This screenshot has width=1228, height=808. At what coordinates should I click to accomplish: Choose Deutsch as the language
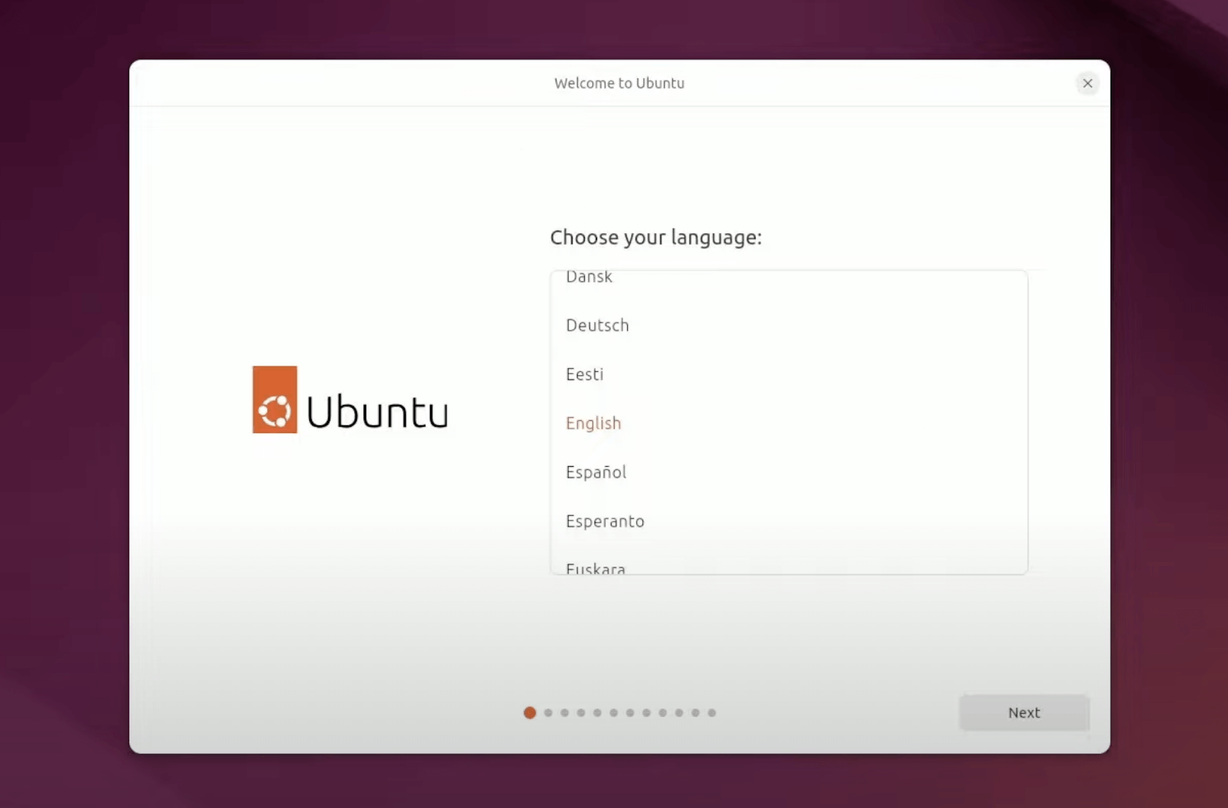click(x=789, y=325)
